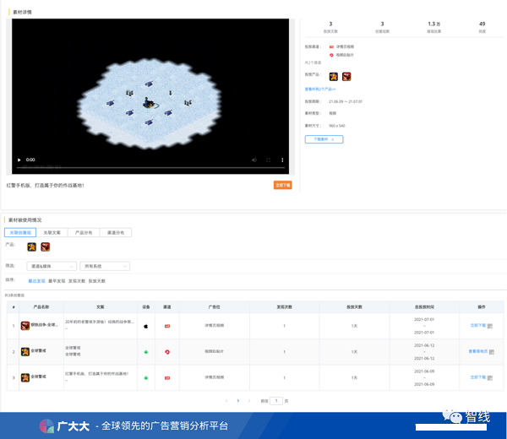
Task: Click the row 1 copy text 20年前的老警戒
Action: (99, 322)
